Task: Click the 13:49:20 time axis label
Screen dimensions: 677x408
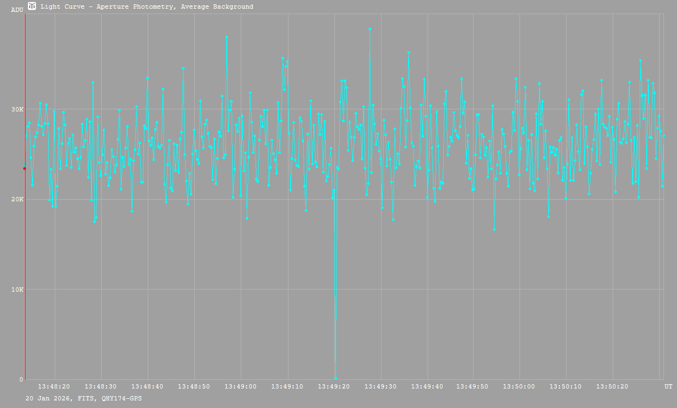Action: coord(333,386)
